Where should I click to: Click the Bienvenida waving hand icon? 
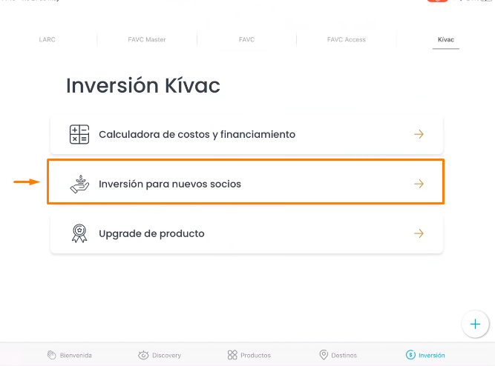click(51, 355)
